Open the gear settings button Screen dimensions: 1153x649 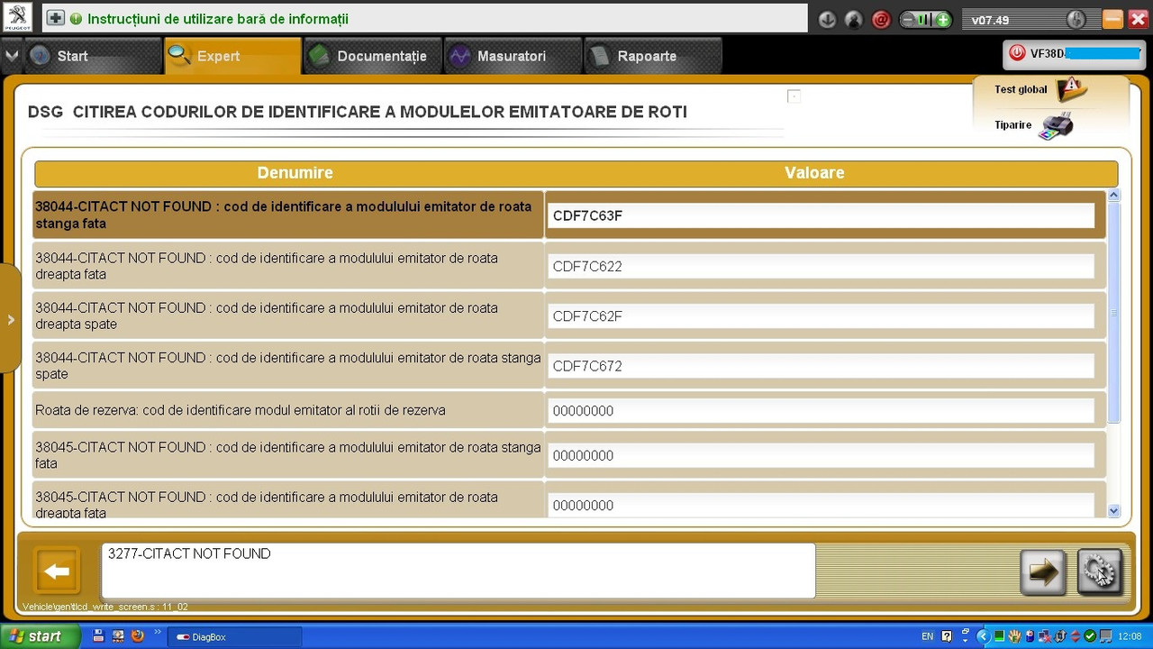tap(1100, 571)
